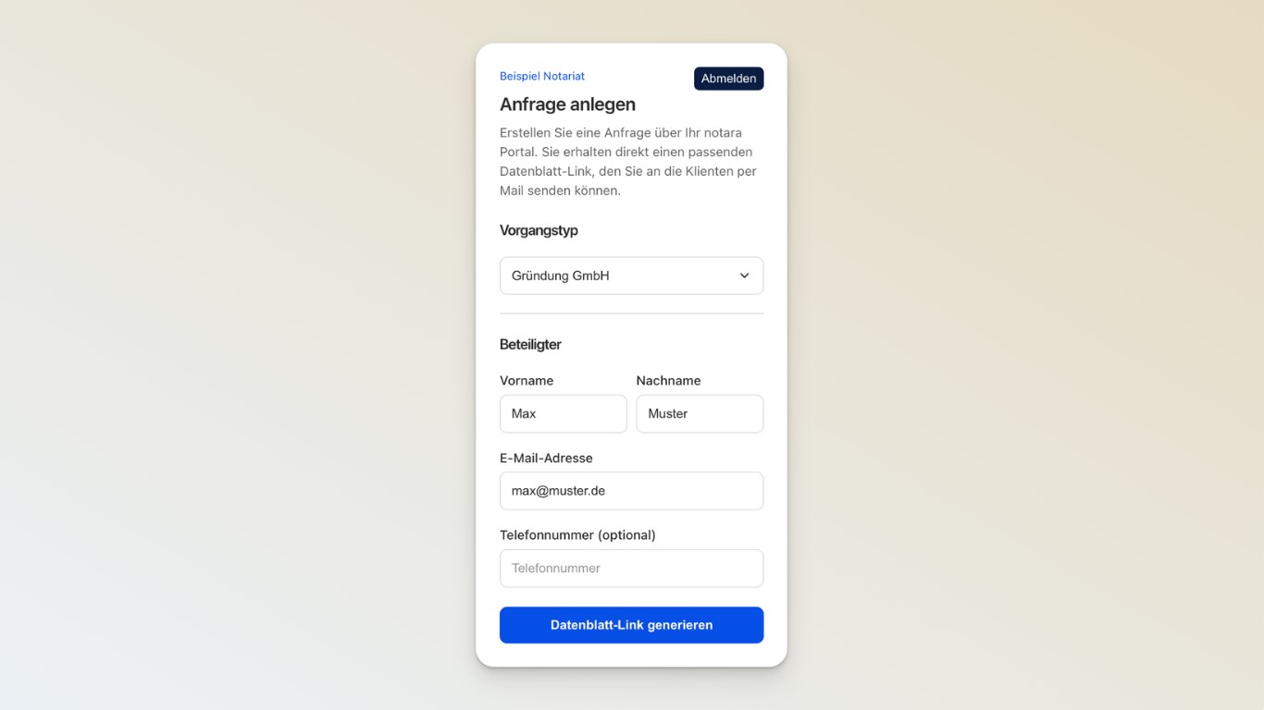
Task: Click into the max@muster.de email field
Action: point(631,491)
